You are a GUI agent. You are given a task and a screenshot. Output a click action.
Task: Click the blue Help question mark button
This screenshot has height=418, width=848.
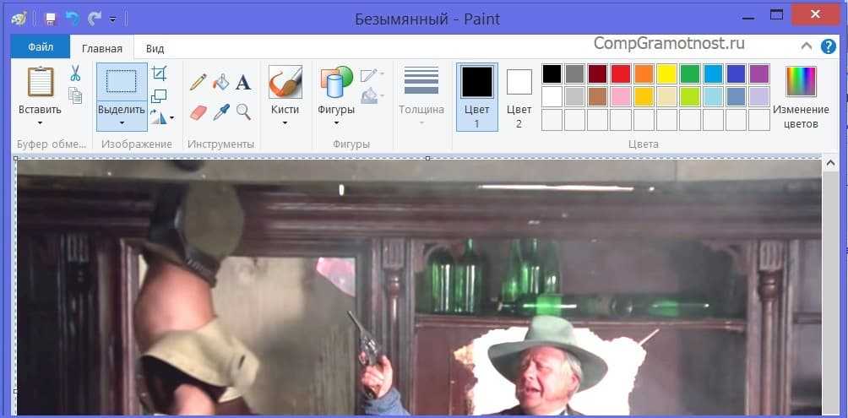[x=829, y=47]
